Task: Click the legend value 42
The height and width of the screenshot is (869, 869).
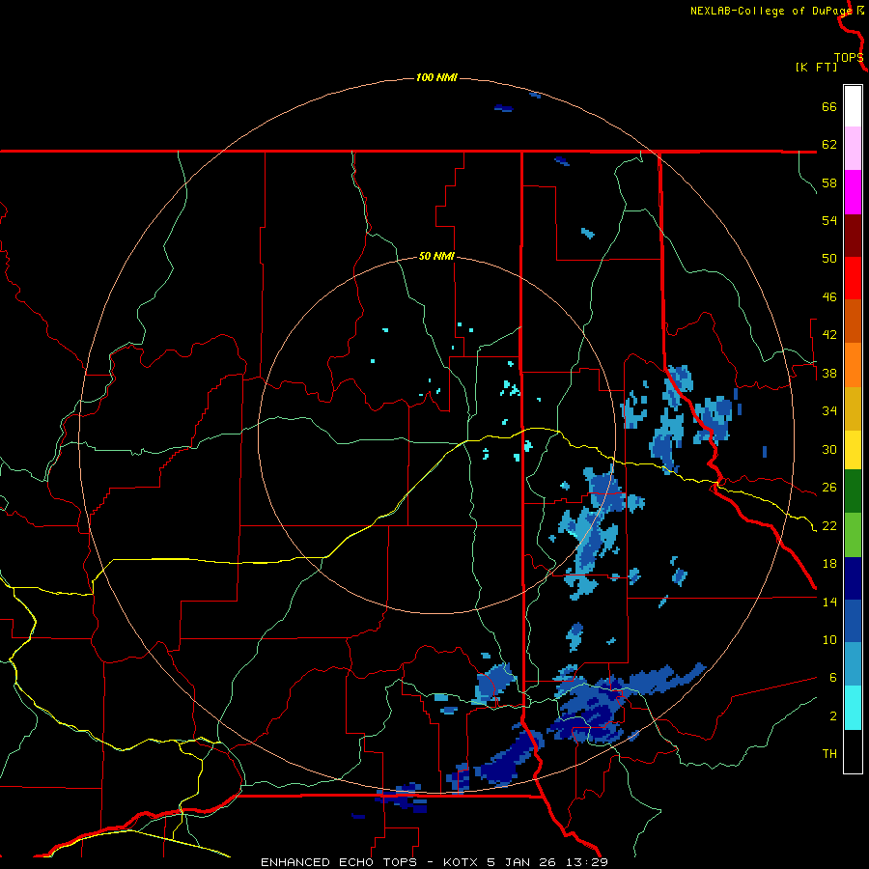Action: tap(829, 335)
